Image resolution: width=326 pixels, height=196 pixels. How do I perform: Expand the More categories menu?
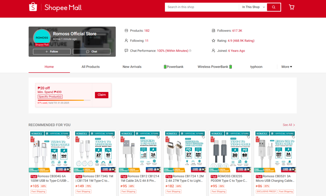click(x=287, y=67)
